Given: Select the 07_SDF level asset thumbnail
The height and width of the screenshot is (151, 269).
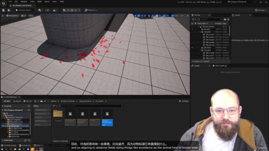Looking at the screenshot, I should (95, 117).
